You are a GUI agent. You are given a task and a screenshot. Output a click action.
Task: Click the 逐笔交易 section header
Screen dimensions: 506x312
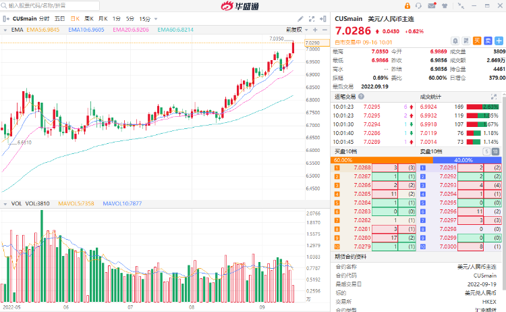(x=345, y=97)
